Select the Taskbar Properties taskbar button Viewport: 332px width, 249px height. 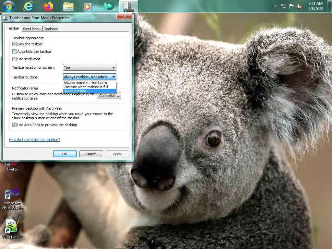pos(128,6)
